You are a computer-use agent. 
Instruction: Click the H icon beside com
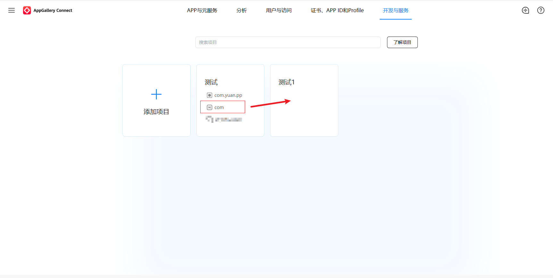(x=210, y=107)
